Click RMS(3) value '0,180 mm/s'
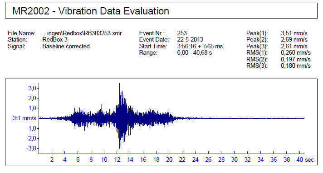The height and width of the screenshot is (173, 323). tap(296, 65)
